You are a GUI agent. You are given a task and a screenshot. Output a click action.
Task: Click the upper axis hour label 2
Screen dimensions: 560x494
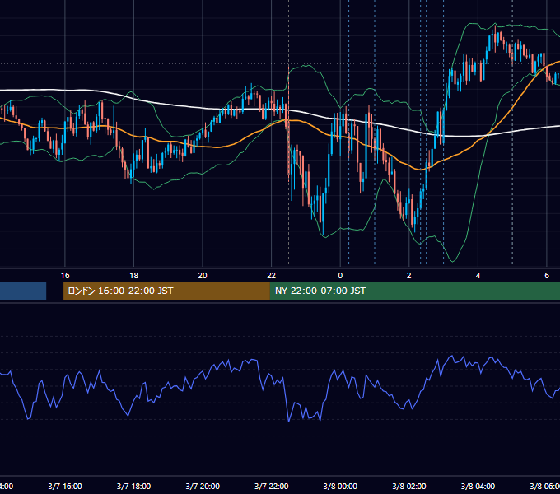409,276
